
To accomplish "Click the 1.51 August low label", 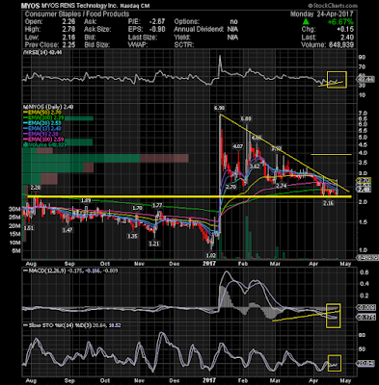I will coord(29,228).
